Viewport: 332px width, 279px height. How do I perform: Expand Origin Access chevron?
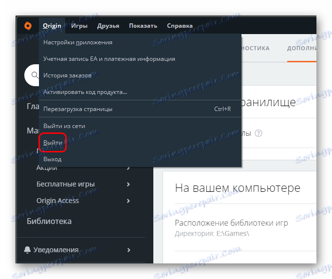coord(128,201)
